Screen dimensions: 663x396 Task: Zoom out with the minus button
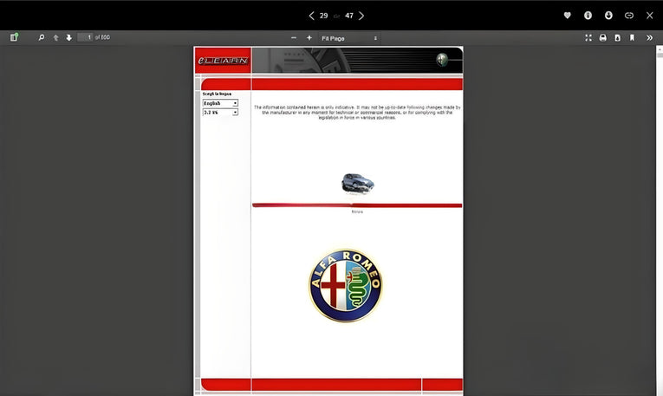[x=294, y=38]
